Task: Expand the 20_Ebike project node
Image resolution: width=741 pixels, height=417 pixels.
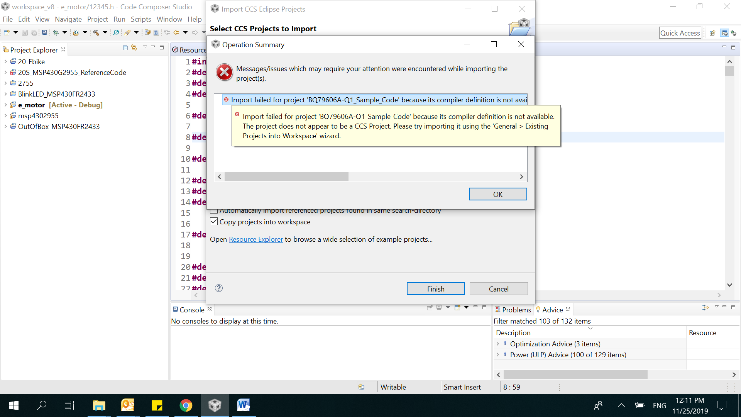Action: pos(5,61)
